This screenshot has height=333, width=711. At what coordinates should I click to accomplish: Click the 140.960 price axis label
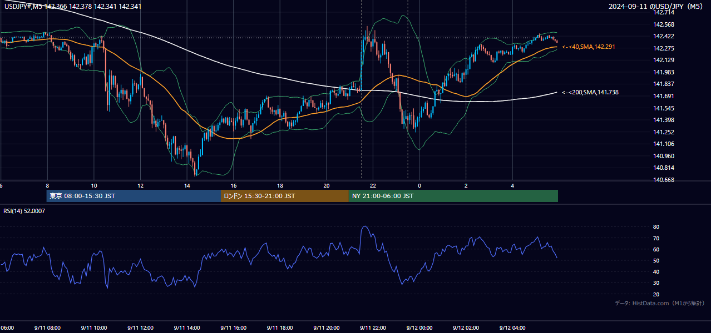(x=664, y=156)
